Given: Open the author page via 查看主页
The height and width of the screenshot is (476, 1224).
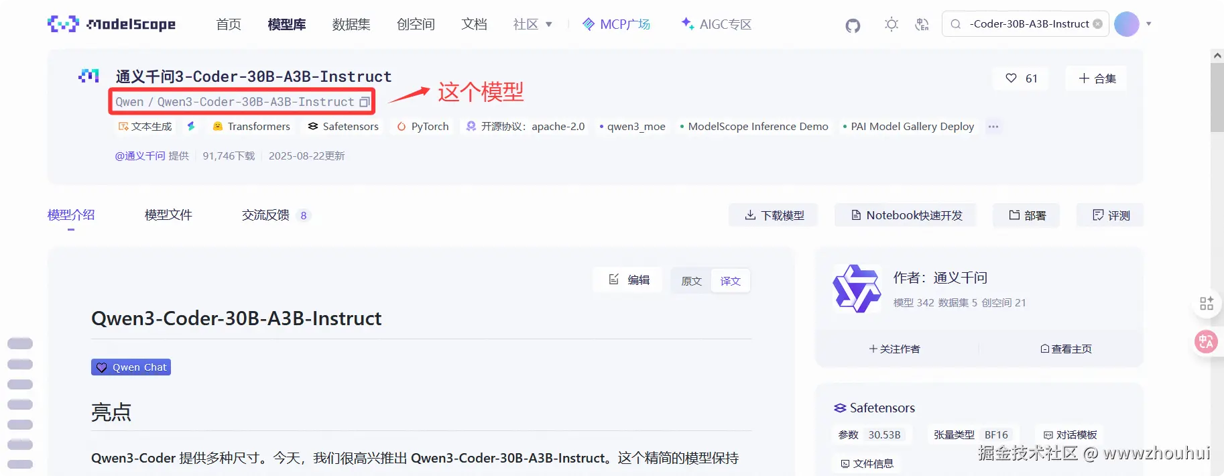Looking at the screenshot, I should (1066, 349).
